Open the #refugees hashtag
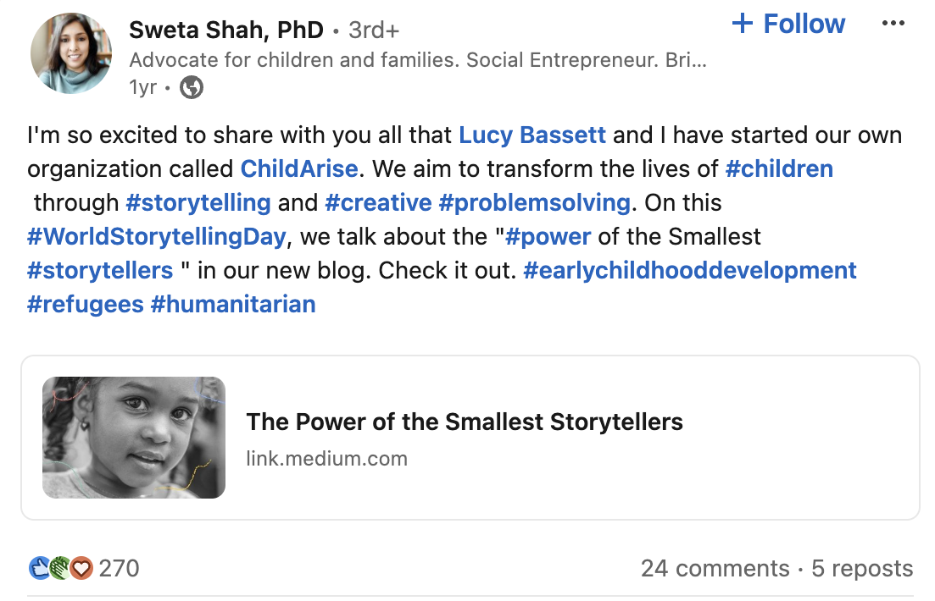Image resolution: width=935 pixels, height=601 pixels. click(86, 305)
